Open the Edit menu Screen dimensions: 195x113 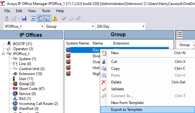point(19,11)
